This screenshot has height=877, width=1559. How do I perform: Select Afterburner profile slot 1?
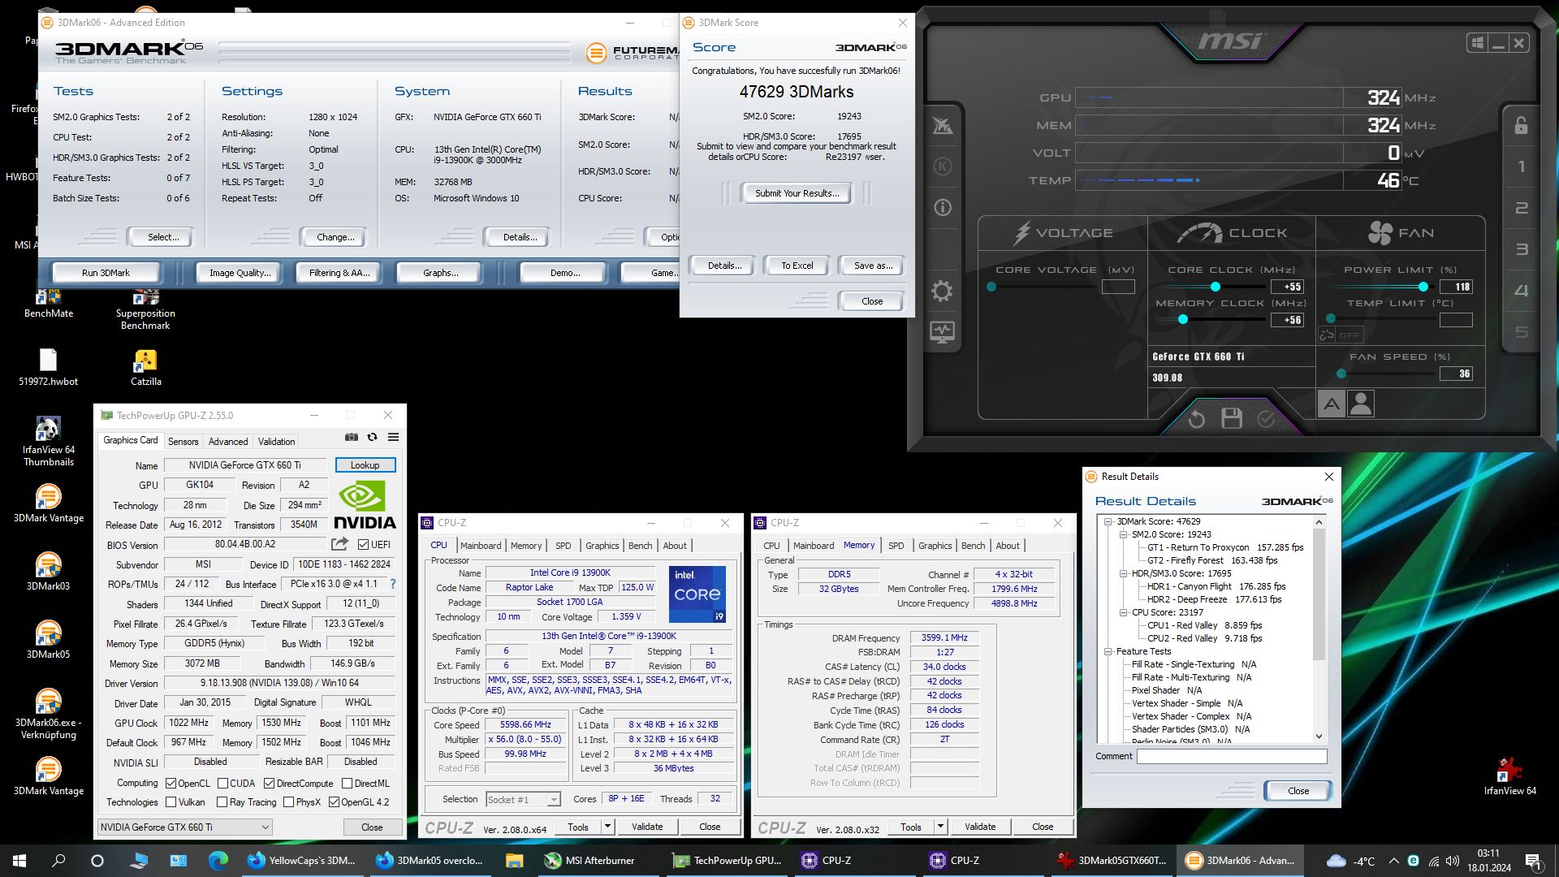[x=1521, y=166]
